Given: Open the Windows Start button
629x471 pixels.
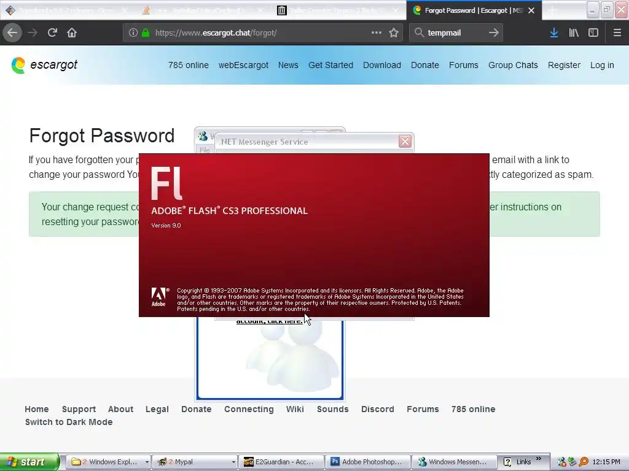Looking at the screenshot, I should [29, 462].
